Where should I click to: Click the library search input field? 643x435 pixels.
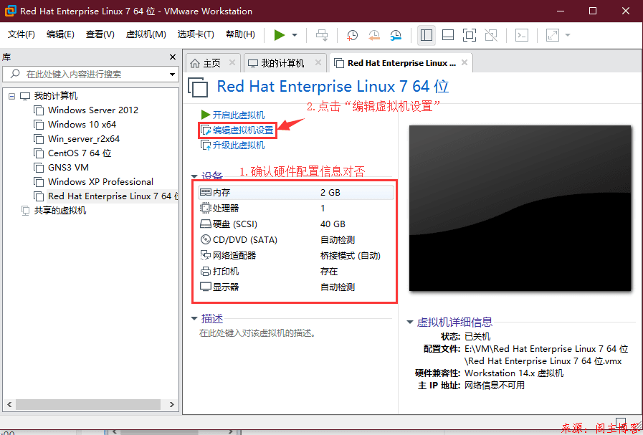click(90, 75)
